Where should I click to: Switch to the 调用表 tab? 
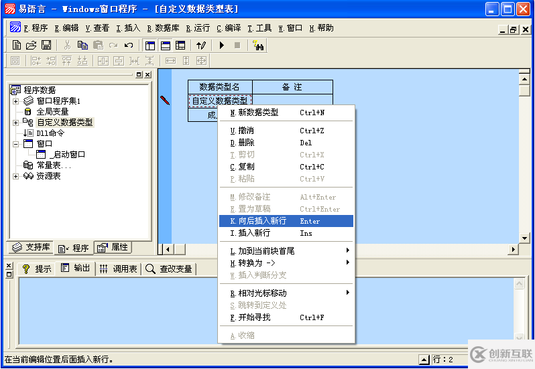(119, 269)
